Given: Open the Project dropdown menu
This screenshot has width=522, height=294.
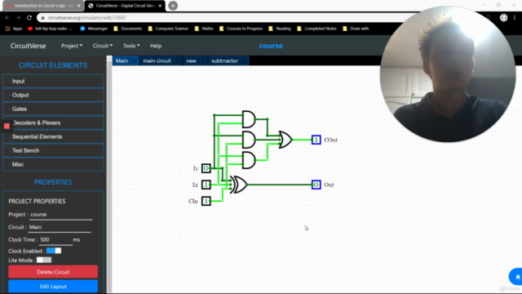Looking at the screenshot, I should [72, 46].
